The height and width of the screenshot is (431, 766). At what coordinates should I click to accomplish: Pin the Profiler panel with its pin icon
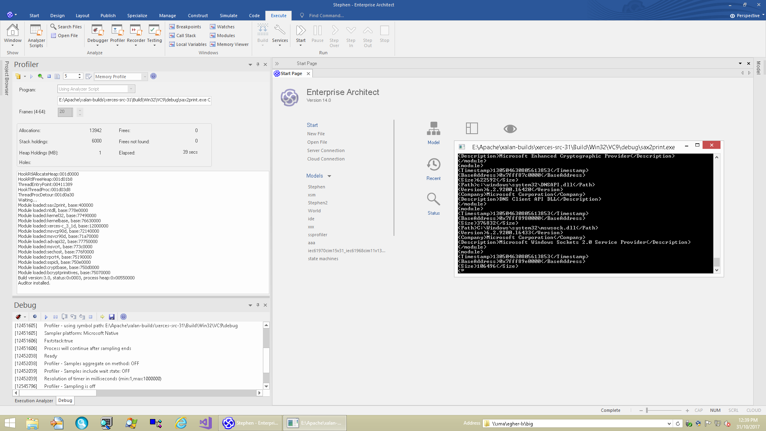coord(258,64)
